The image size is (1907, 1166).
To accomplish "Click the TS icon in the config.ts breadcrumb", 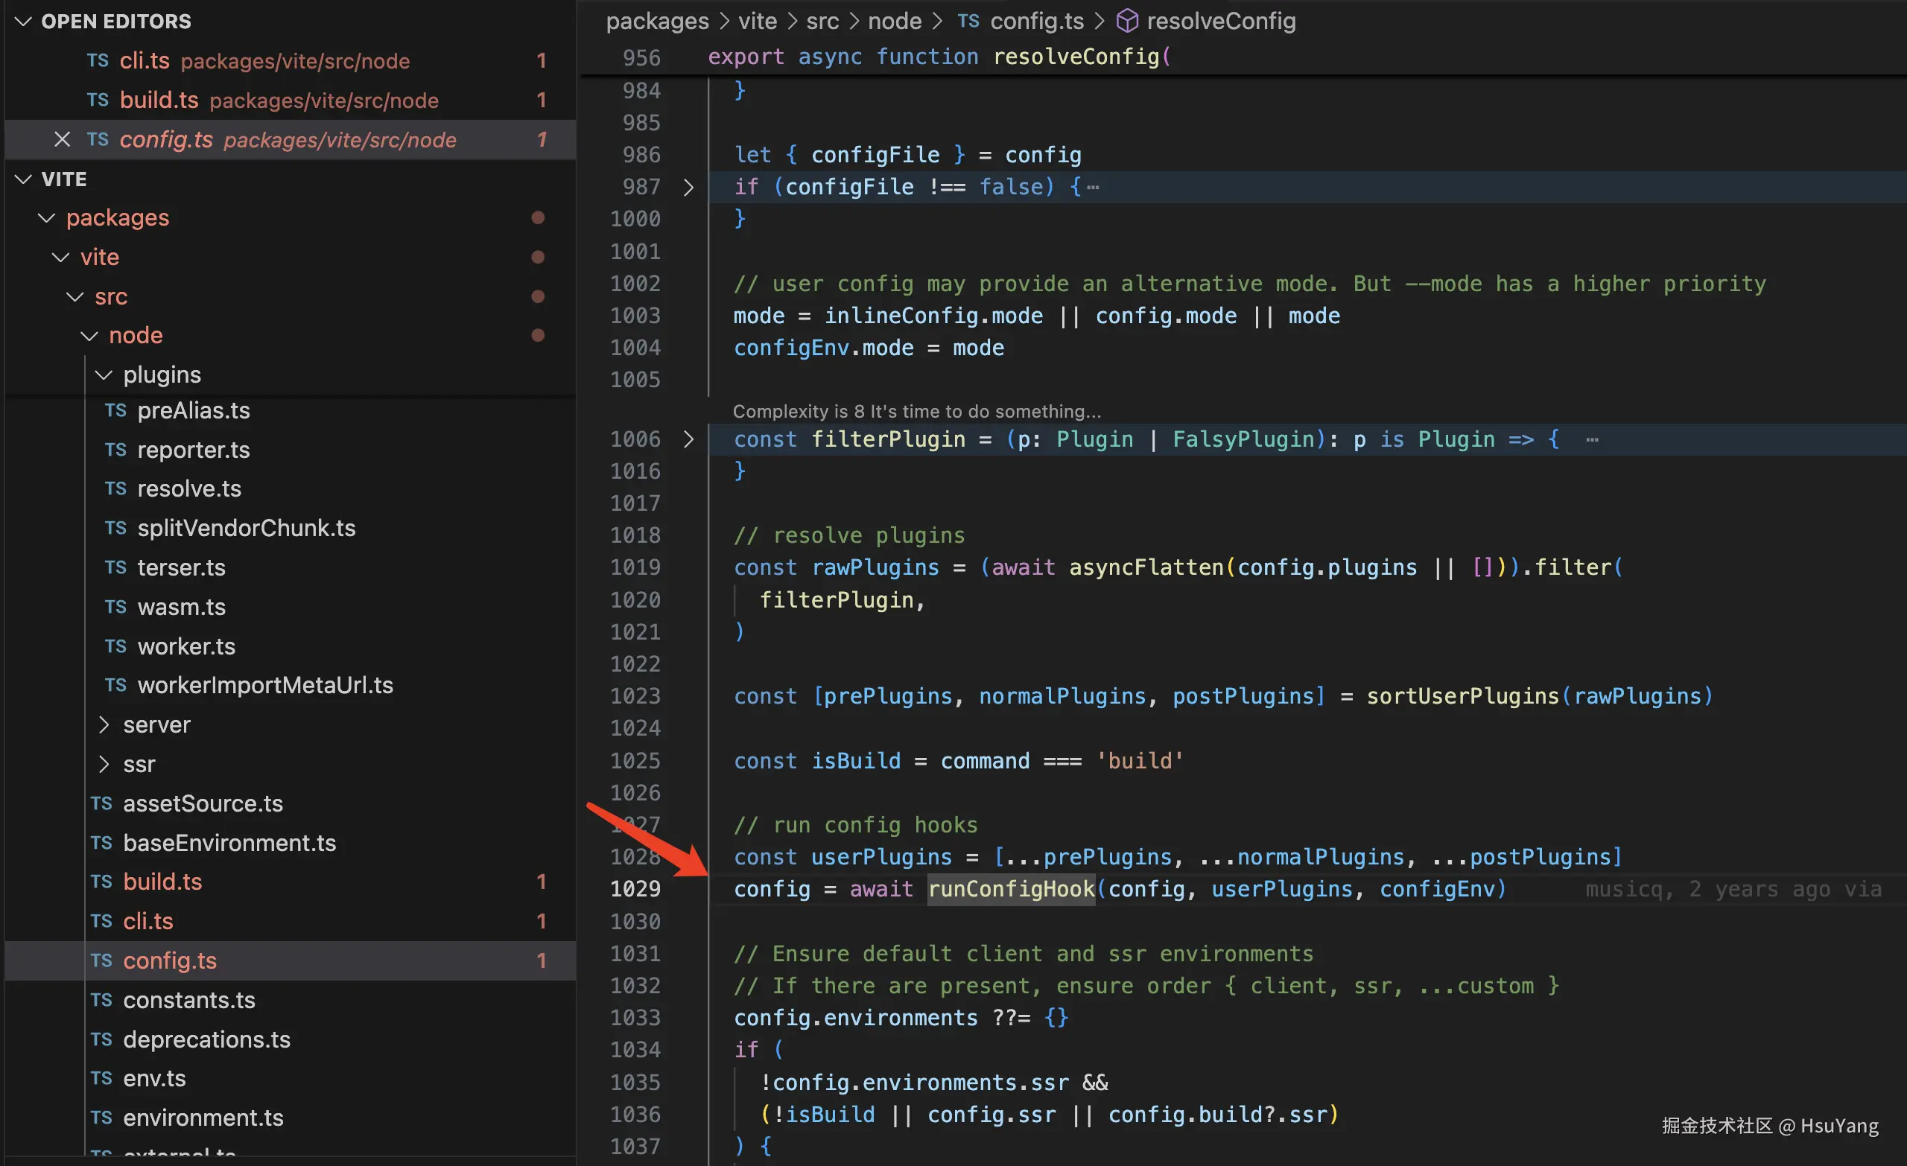I will pos(968,21).
